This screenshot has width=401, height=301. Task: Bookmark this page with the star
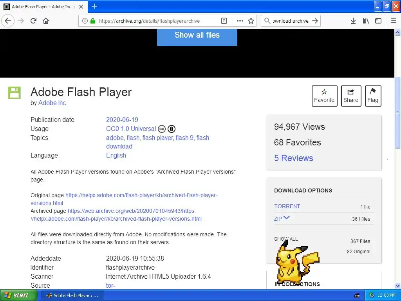click(x=251, y=21)
